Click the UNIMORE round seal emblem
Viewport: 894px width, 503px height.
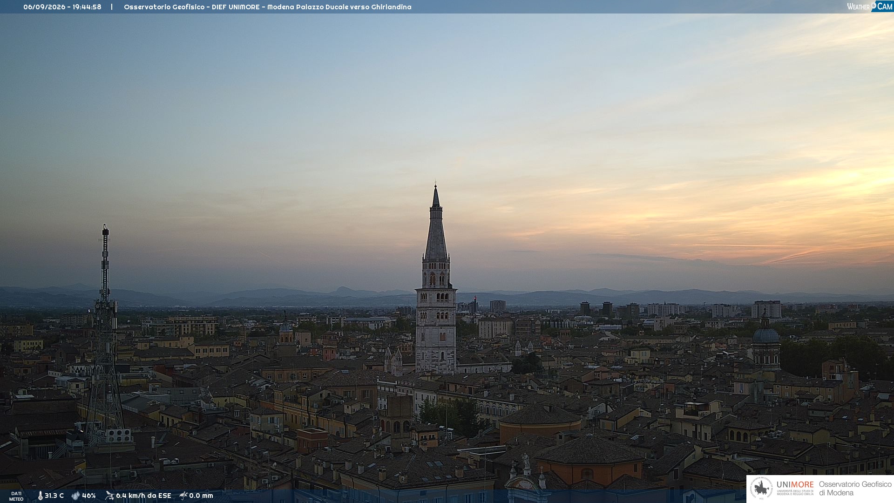(x=761, y=488)
